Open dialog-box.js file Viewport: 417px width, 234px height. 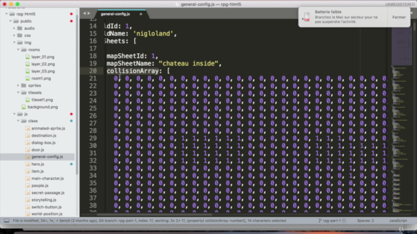point(44,142)
